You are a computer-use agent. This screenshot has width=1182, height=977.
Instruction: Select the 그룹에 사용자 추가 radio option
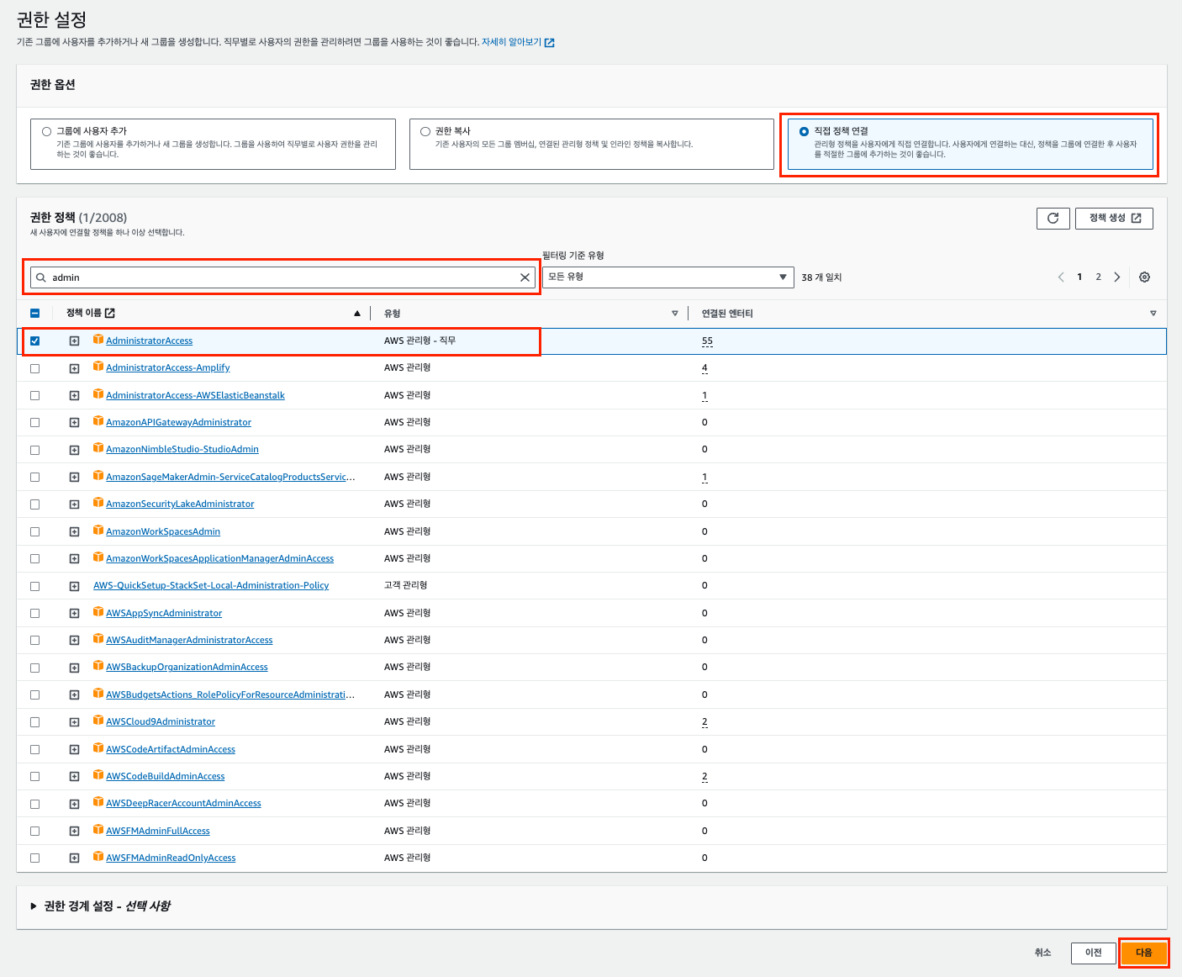(47, 131)
